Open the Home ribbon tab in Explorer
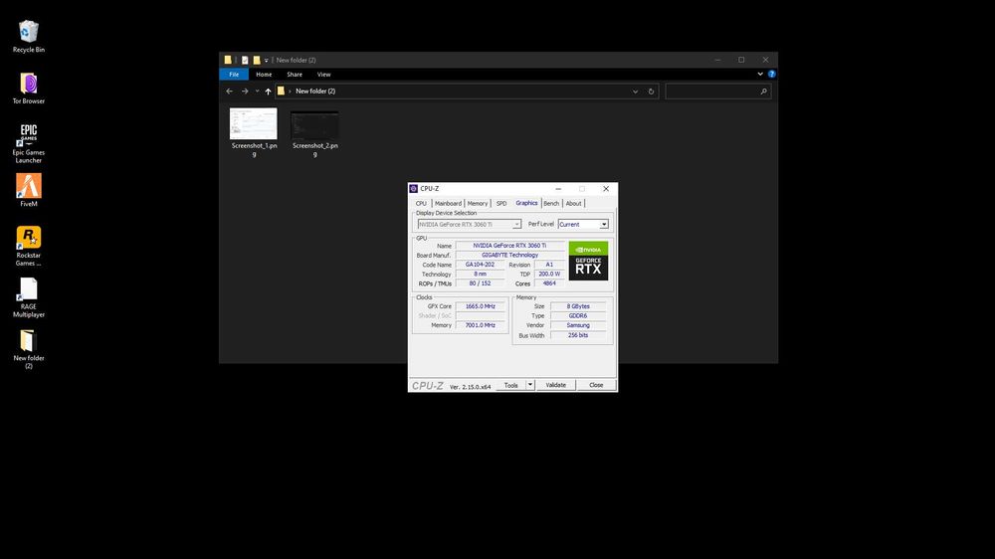 pyautogui.click(x=264, y=75)
